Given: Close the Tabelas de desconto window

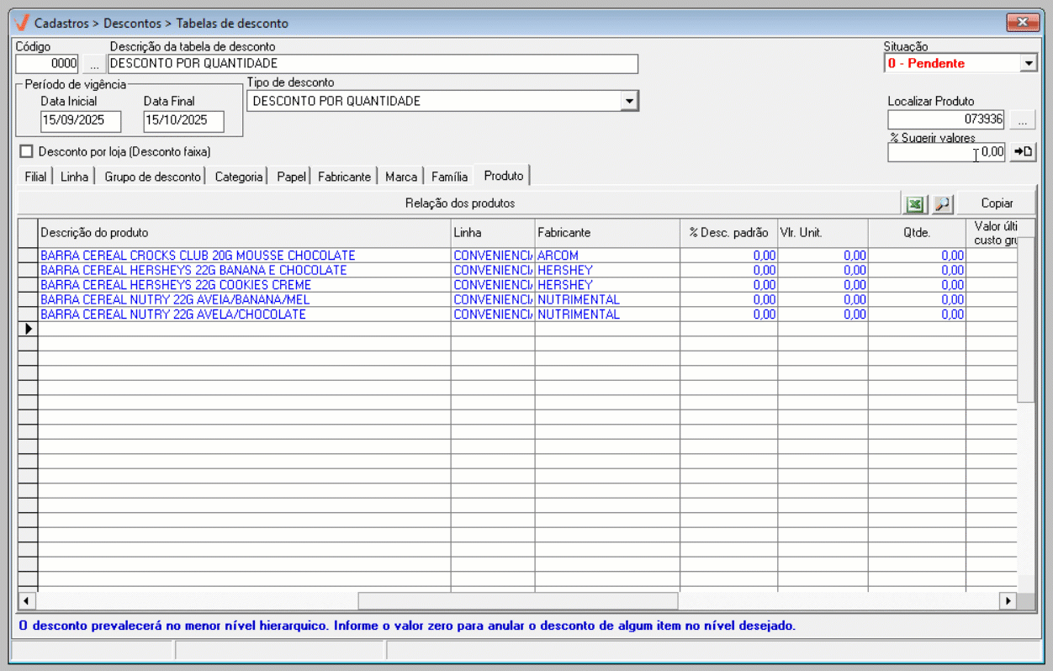Looking at the screenshot, I should pyautogui.click(x=1023, y=22).
